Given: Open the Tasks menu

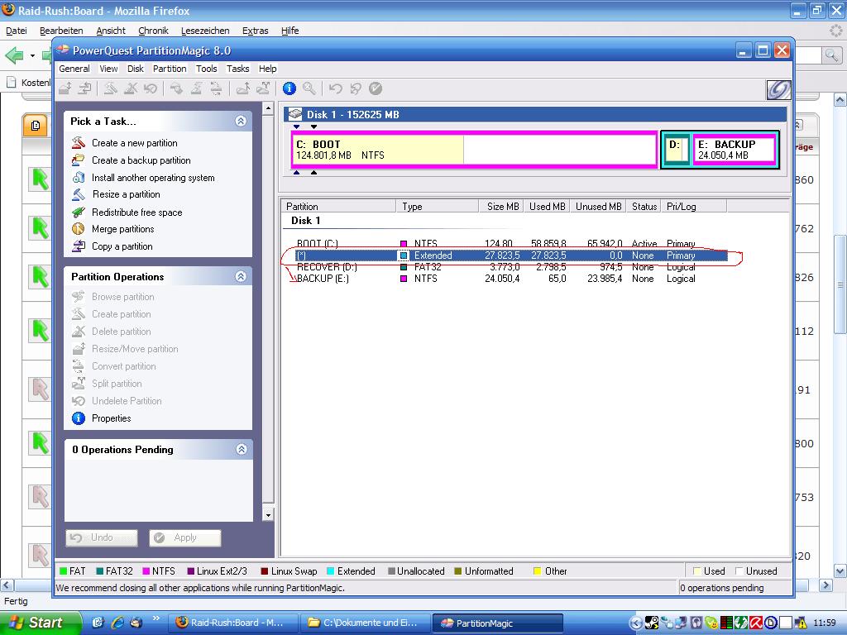Looking at the screenshot, I should [x=237, y=69].
